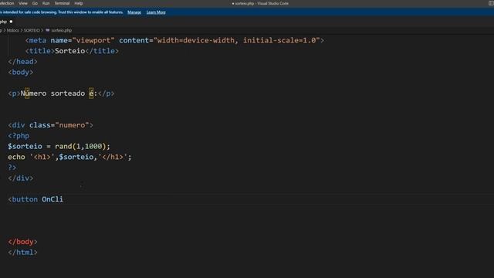
Task: Click the layout toggle icon in title bar
Action: 491,3
